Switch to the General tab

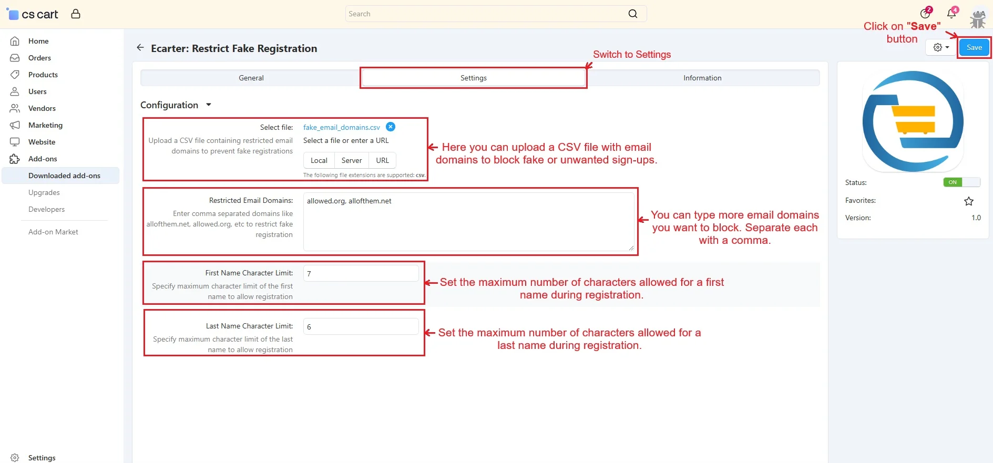coord(251,78)
